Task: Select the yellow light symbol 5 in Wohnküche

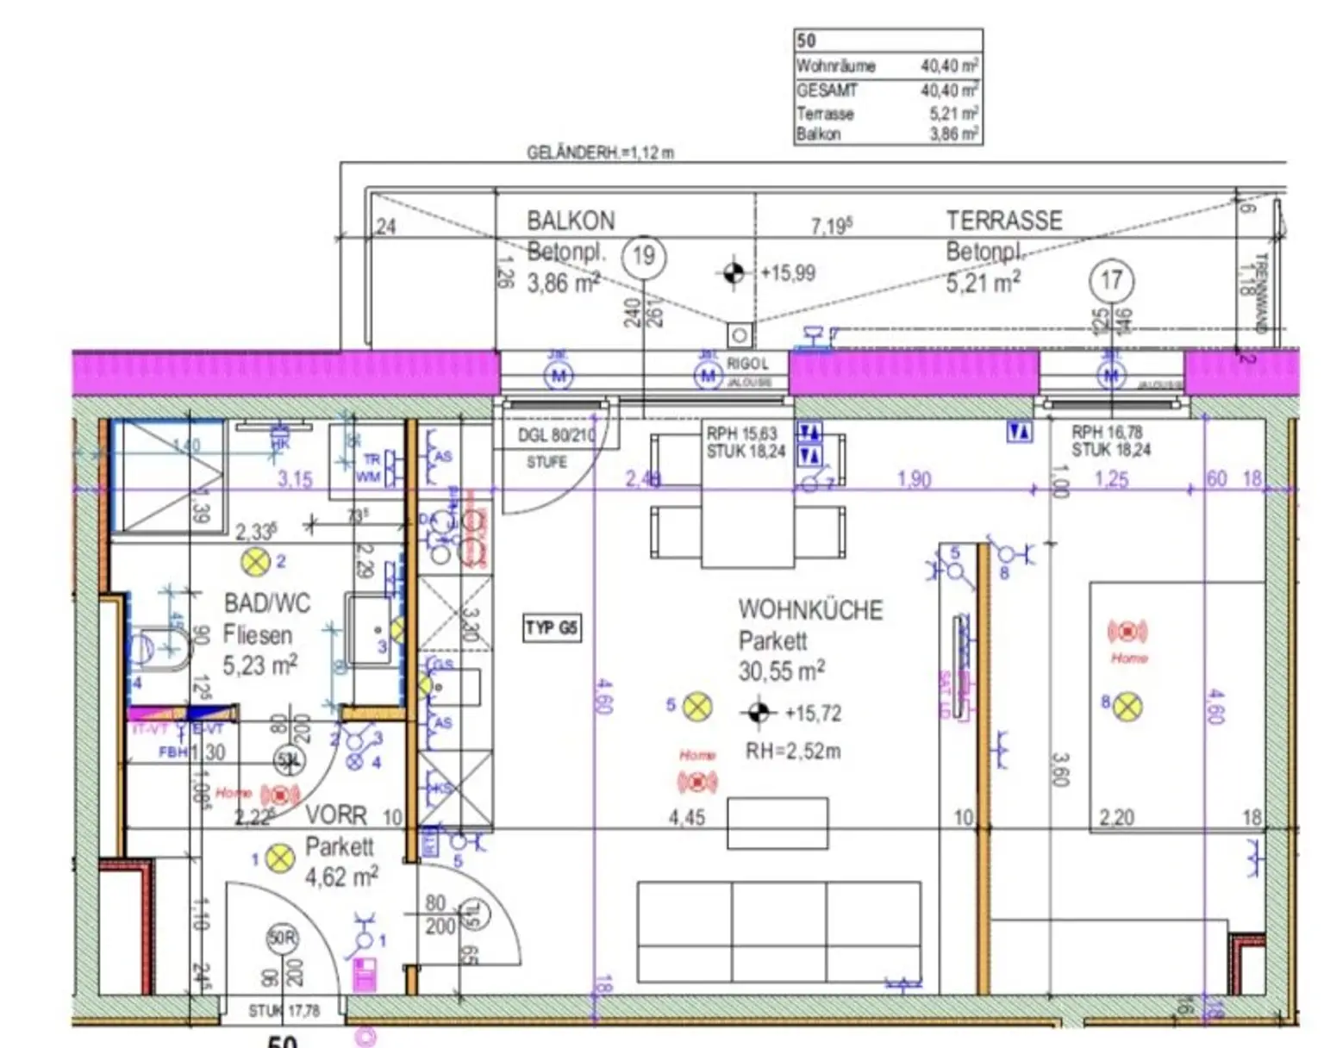Action: pos(697,707)
